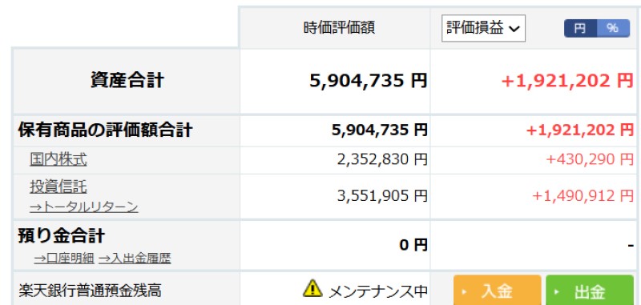
Task: Switch display to % percentage
Action: point(613,28)
